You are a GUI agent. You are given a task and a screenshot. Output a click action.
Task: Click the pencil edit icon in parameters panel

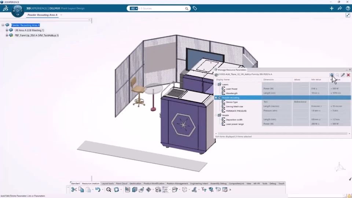[x=342, y=75]
